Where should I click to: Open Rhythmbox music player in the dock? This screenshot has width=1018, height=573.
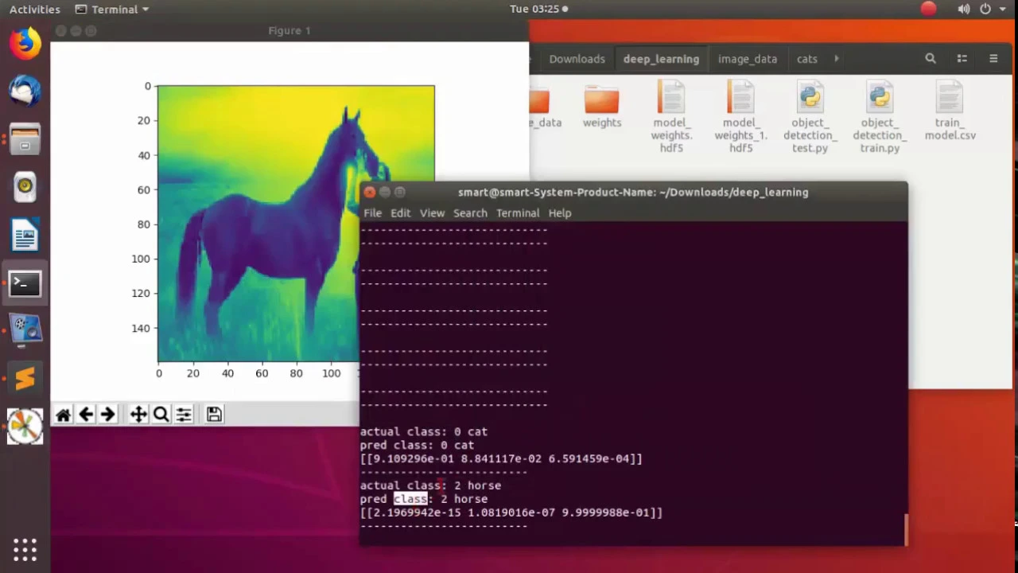pyautogui.click(x=25, y=187)
